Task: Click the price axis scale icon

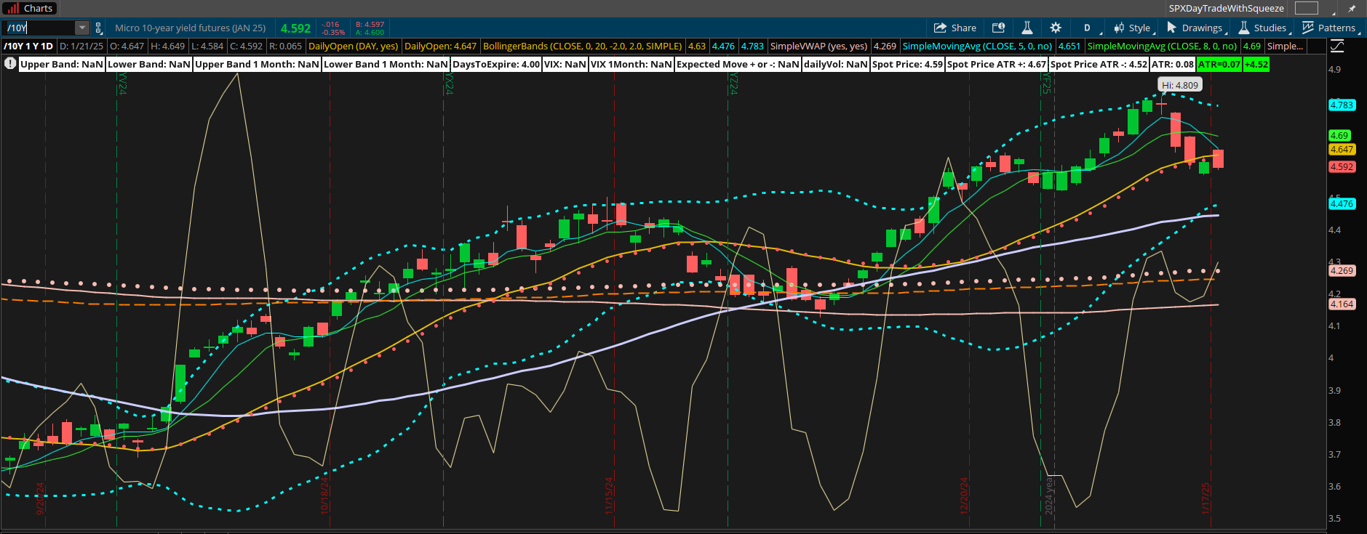Action: tap(1337, 46)
